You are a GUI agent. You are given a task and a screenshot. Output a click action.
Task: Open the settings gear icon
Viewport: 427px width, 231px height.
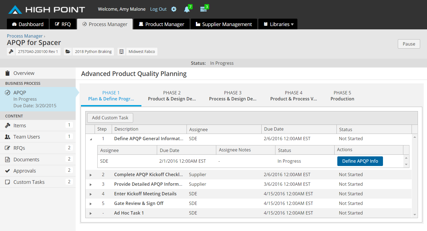click(x=174, y=9)
